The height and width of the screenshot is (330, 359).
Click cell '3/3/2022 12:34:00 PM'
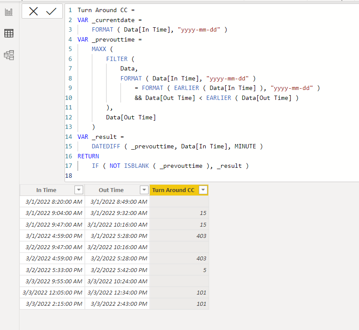117,292
